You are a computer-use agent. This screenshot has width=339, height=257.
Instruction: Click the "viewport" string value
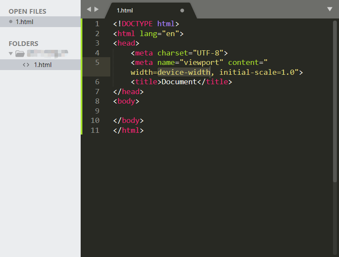[201, 62]
